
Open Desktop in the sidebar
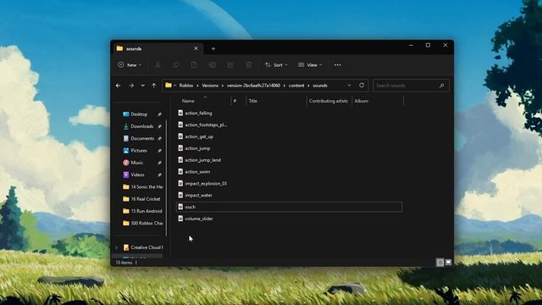click(x=139, y=114)
